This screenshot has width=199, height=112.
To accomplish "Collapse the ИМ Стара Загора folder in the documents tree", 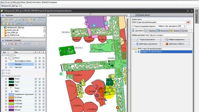I will (x=133, y=49).
